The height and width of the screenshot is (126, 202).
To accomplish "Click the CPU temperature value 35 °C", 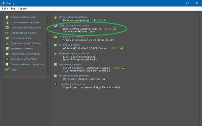I will click(x=108, y=29).
